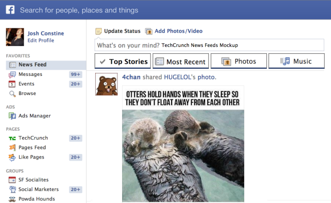Click the TechCrunch TC logo icon
The width and height of the screenshot is (331, 203).
pyautogui.click(x=12, y=138)
